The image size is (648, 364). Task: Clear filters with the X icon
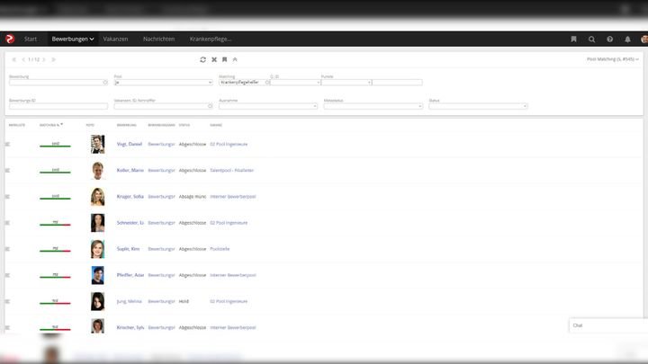[213, 59]
